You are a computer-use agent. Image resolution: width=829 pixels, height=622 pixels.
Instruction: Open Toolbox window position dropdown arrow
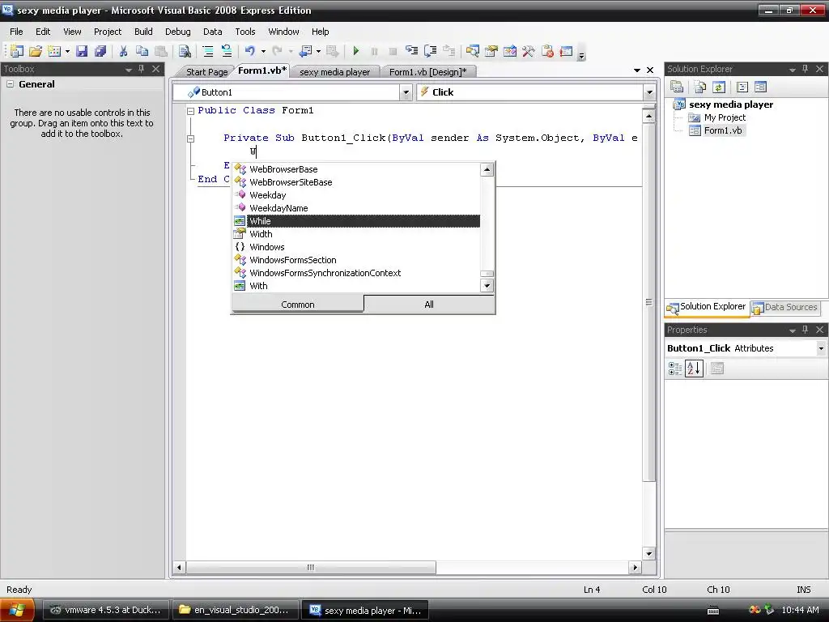129,70
